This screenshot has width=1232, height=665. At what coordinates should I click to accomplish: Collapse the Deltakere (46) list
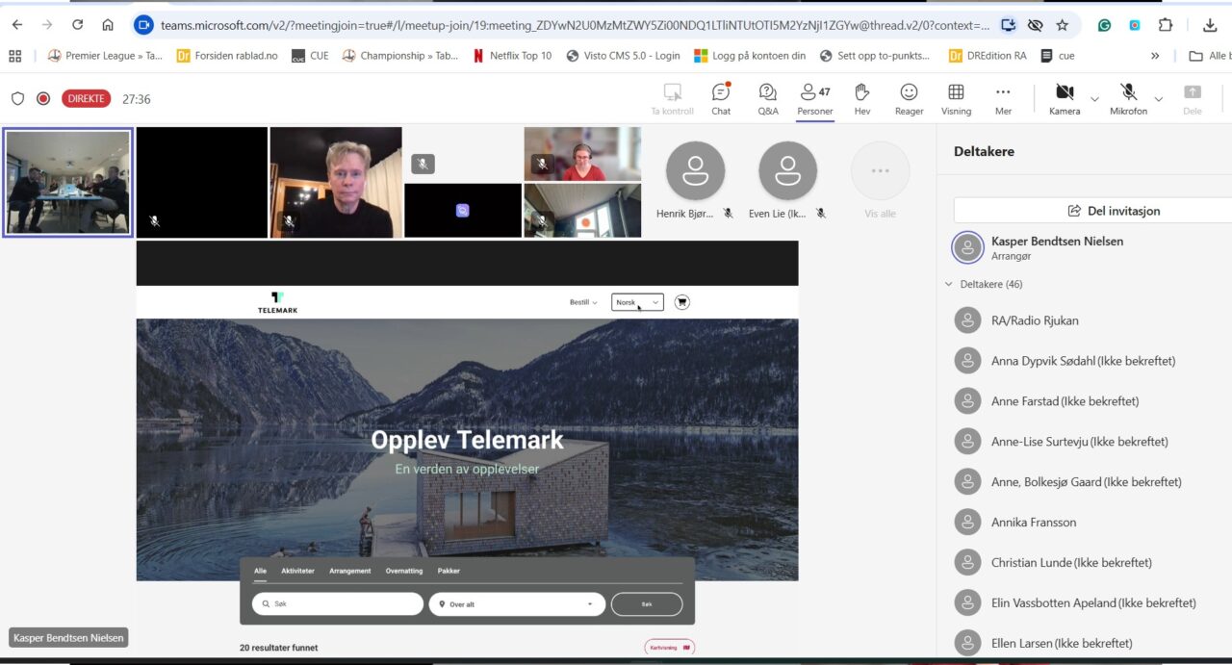tap(949, 285)
